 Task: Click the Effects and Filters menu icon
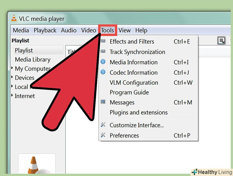coord(103,41)
